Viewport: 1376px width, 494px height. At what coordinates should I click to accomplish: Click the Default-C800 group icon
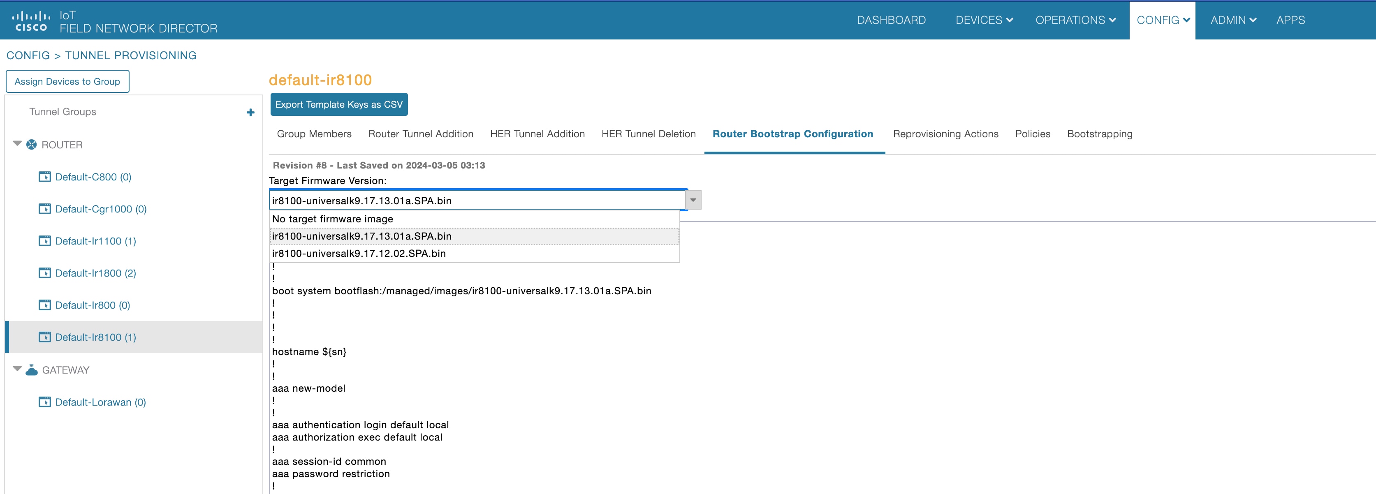point(45,177)
